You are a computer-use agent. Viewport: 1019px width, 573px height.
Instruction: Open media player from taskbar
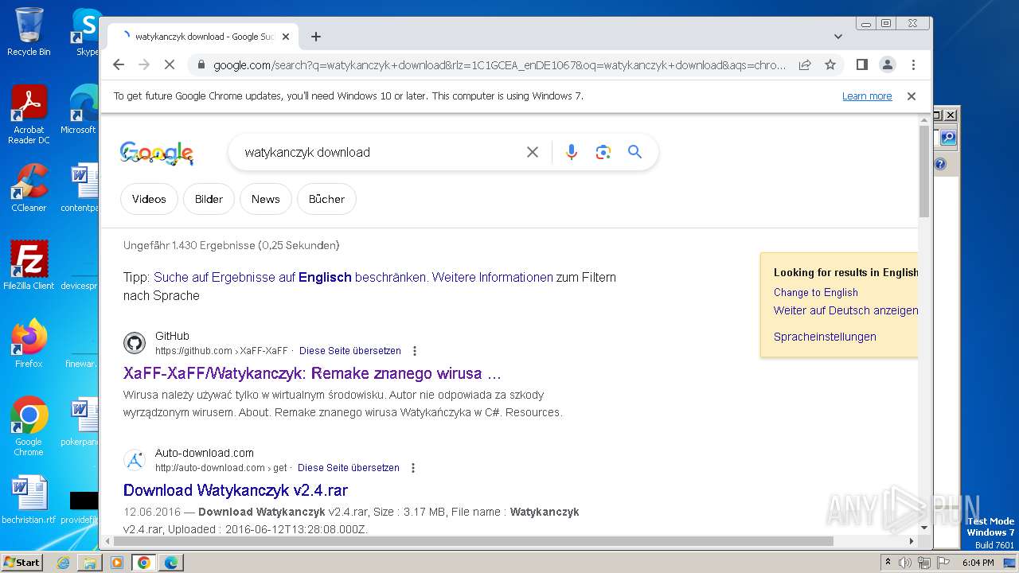pyautogui.click(x=117, y=563)
